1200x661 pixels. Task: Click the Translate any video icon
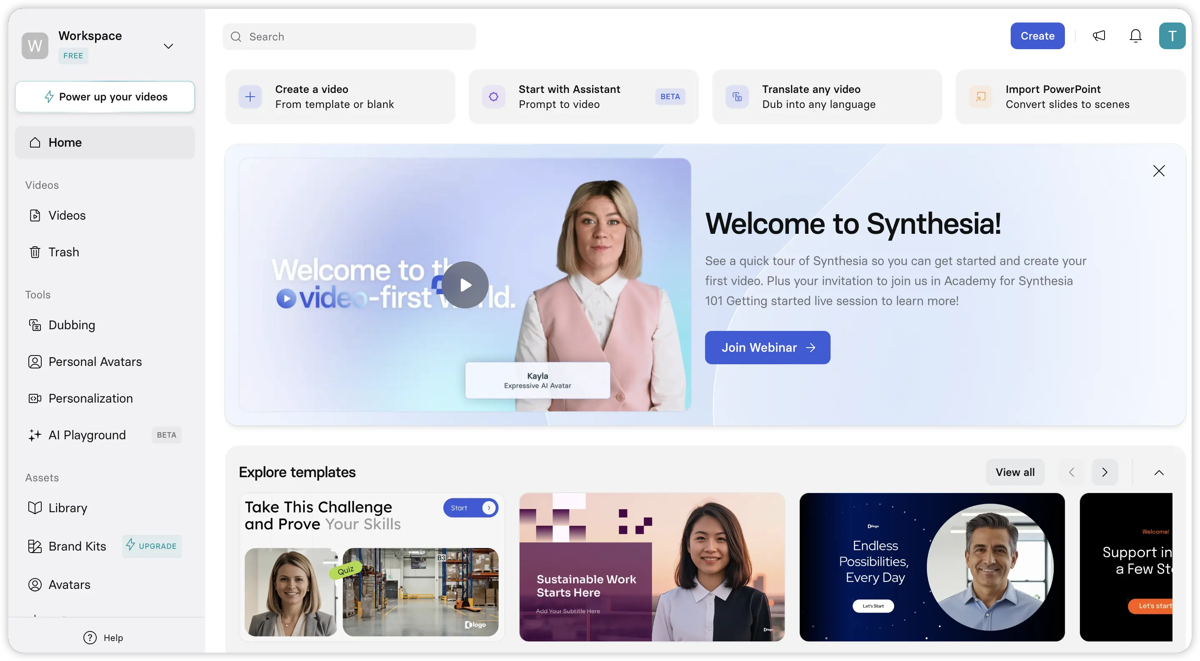[x=737, y=97]
